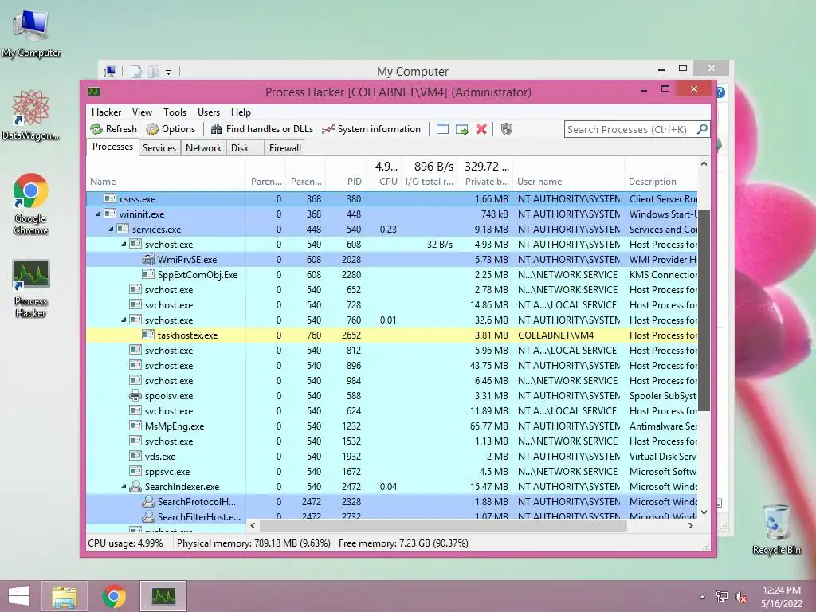Click the SearchFilterHost icon
The height and width of the screenshot is (612, 816).
coord(148,516)
